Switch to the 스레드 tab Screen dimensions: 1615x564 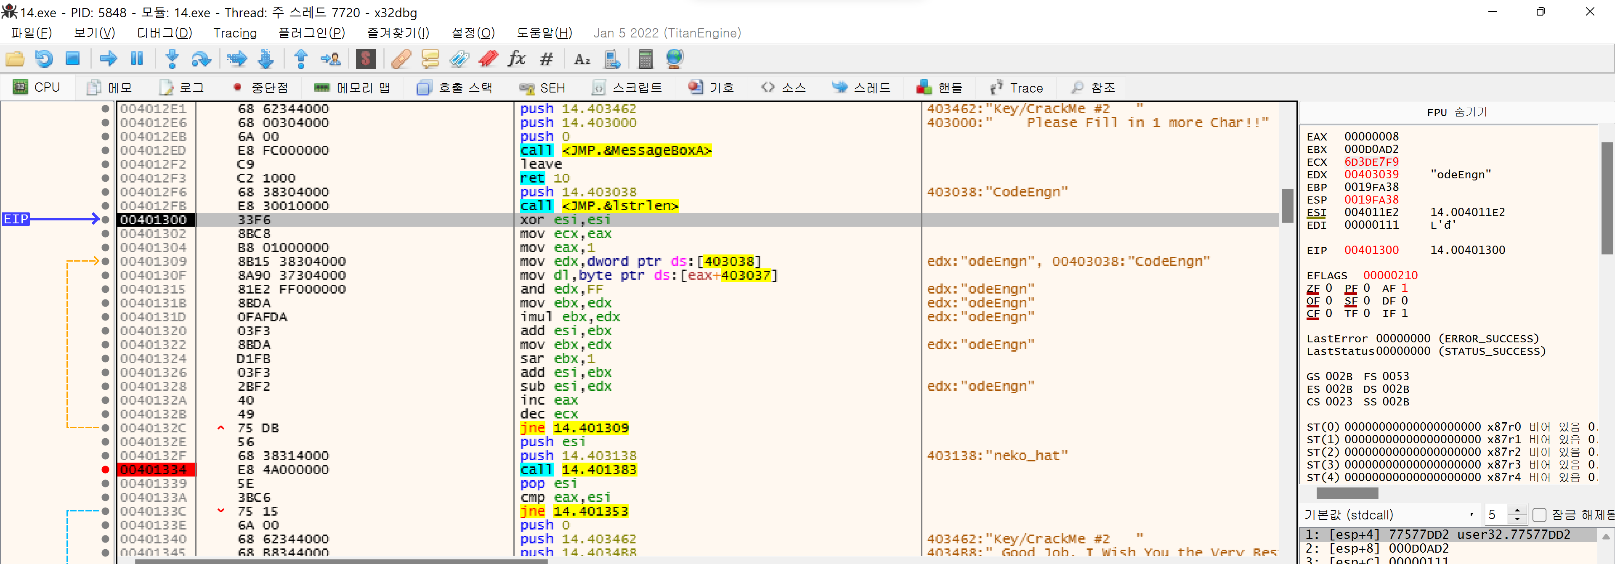[x=861, y=88]
